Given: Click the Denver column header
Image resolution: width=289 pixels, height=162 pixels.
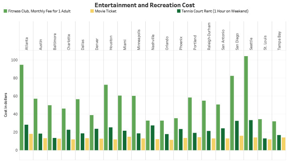Looking at the screenshot, I should coord(97,44).
